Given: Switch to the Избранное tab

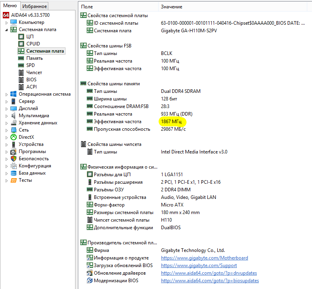Looking at the screenshot, I should [34, 6].
